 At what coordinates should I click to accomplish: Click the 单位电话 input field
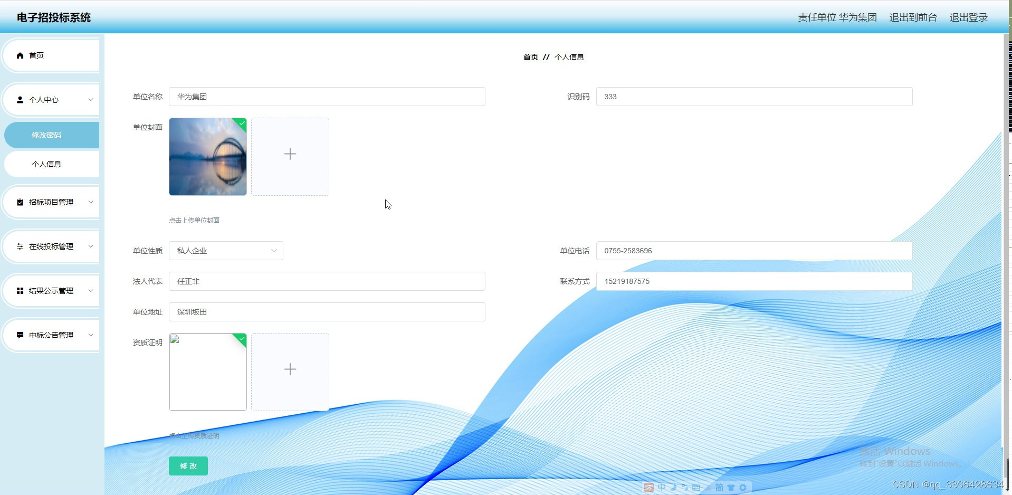coord(755,251)
